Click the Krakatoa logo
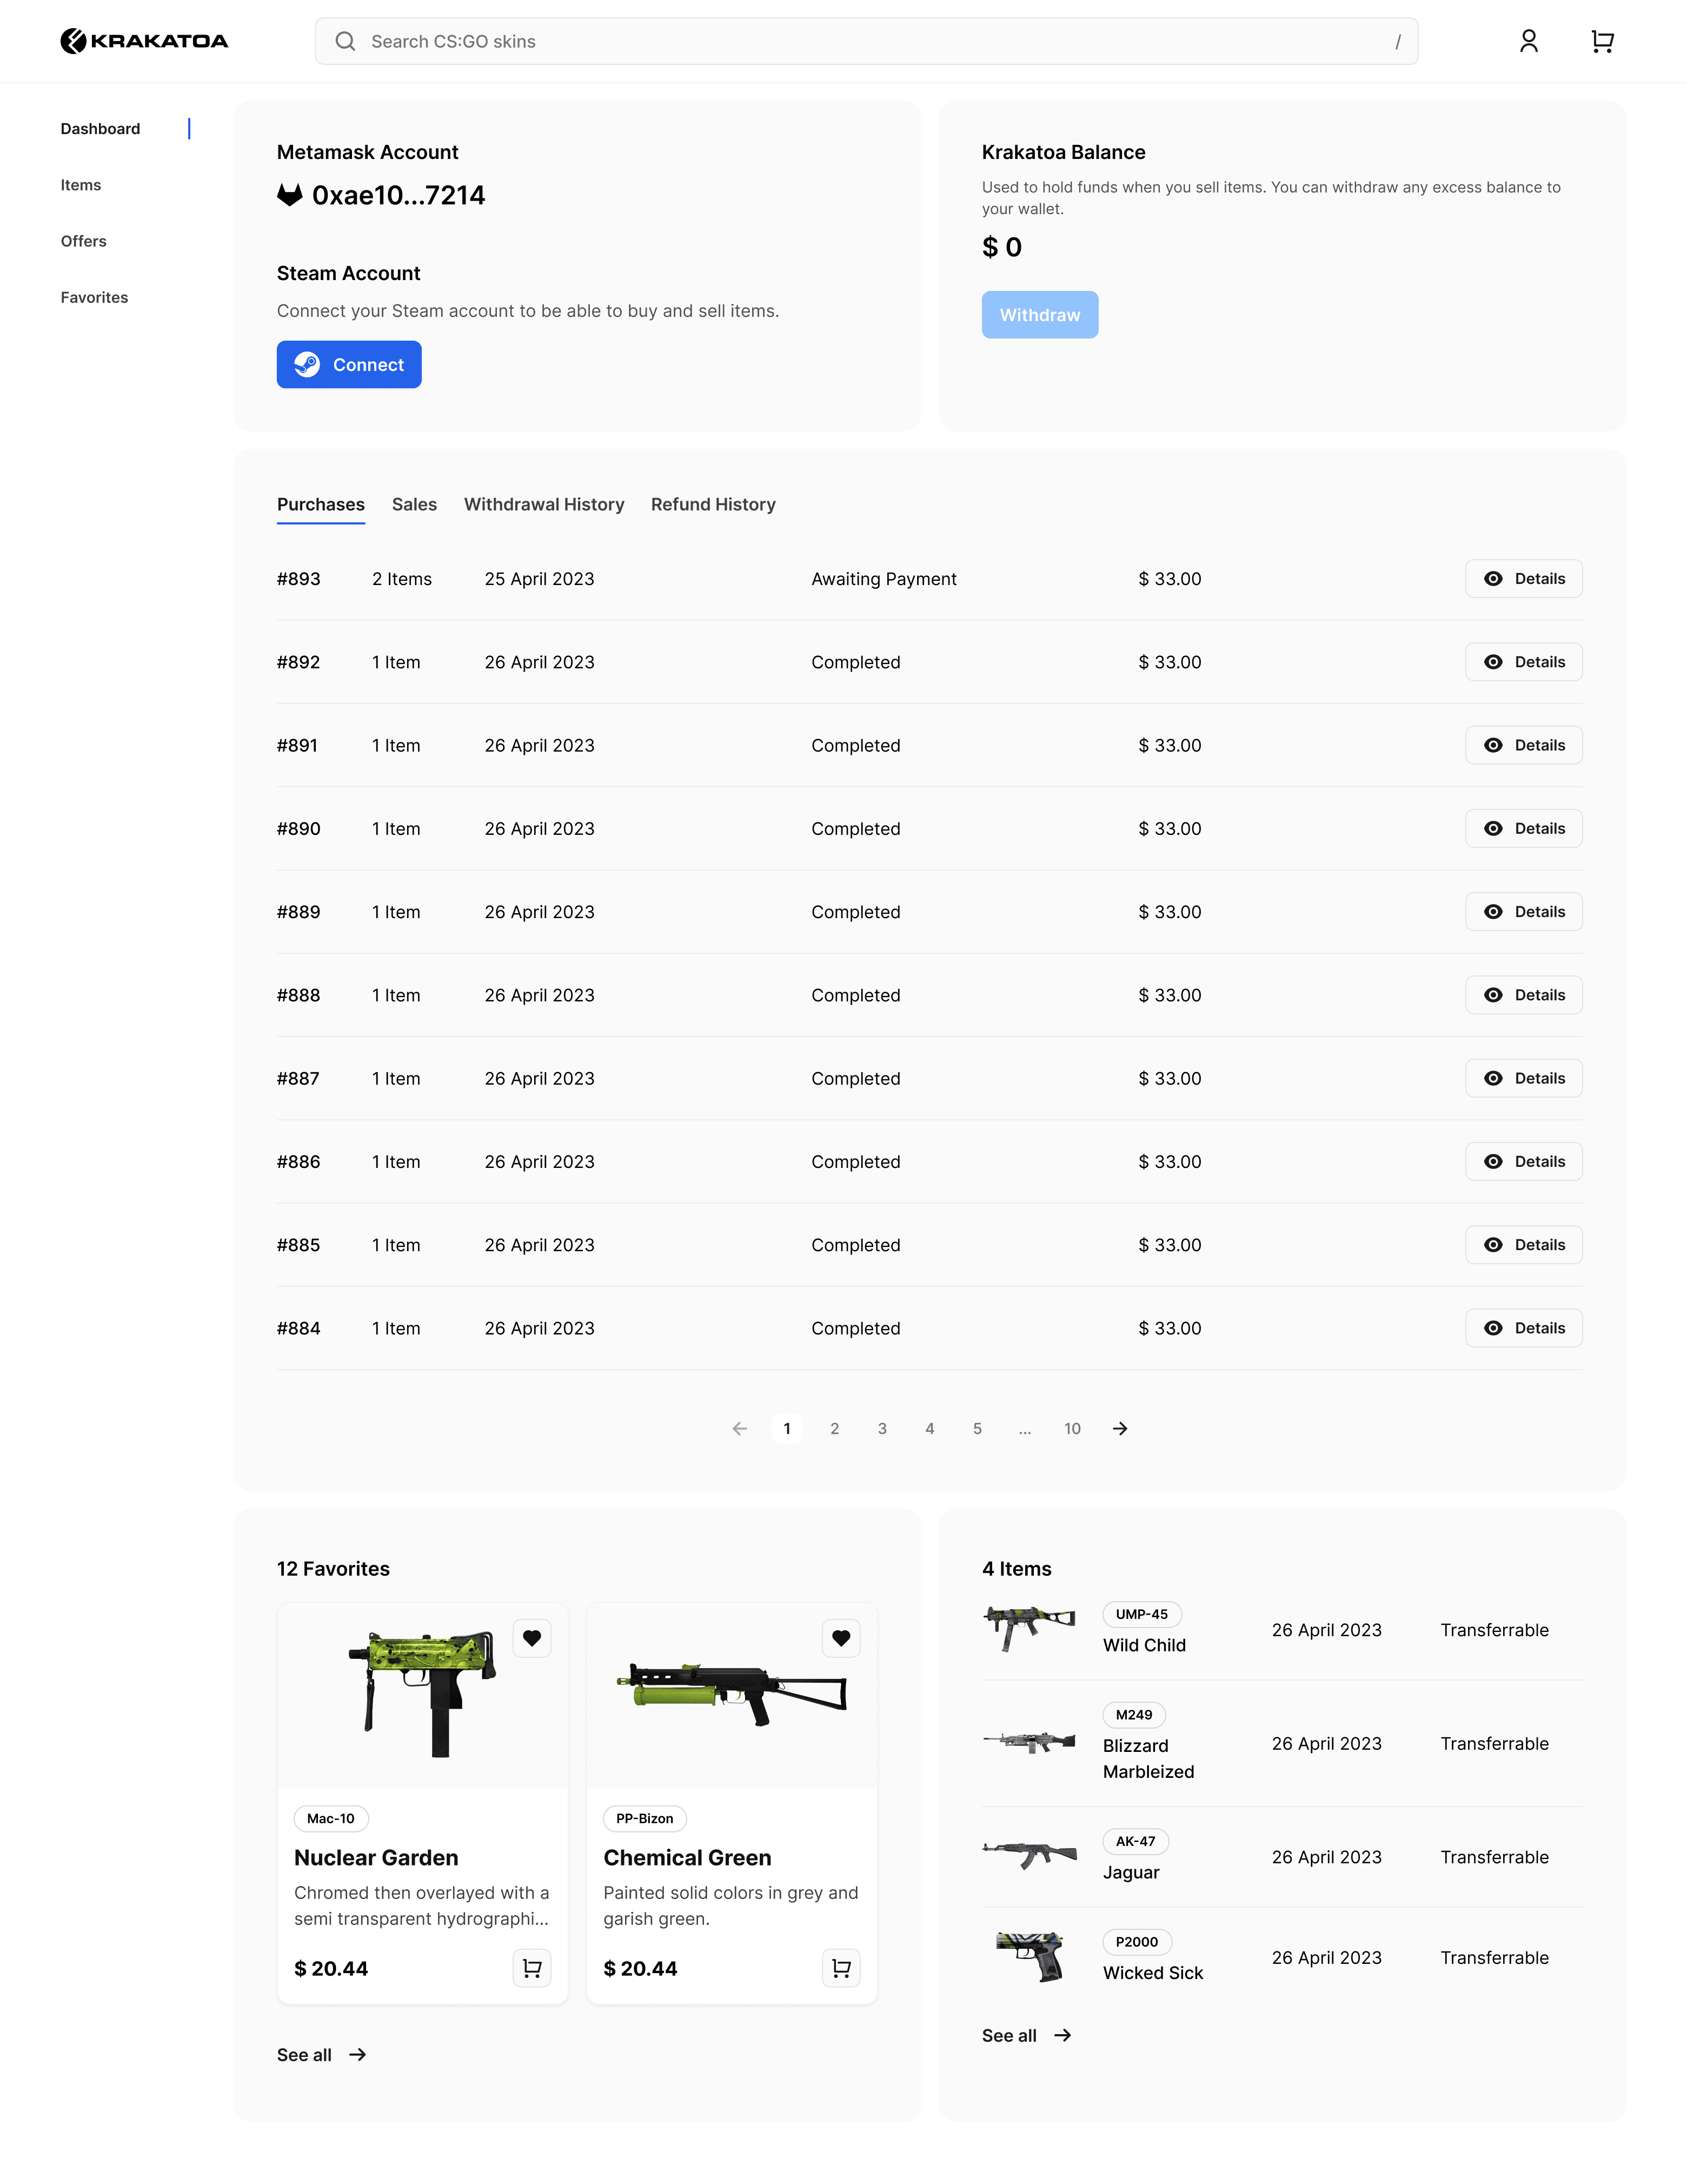This screenshot has height=2165, width=1687. coord(145,41)
